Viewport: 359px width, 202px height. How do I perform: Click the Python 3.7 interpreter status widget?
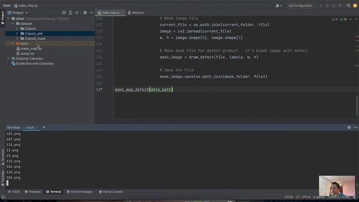click(339, 197)
